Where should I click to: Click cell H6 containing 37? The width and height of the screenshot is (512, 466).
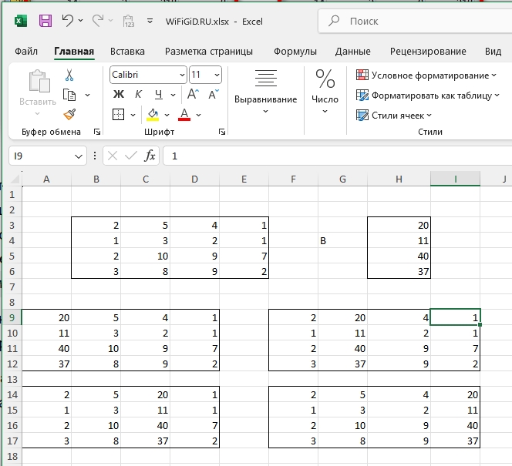399,271
